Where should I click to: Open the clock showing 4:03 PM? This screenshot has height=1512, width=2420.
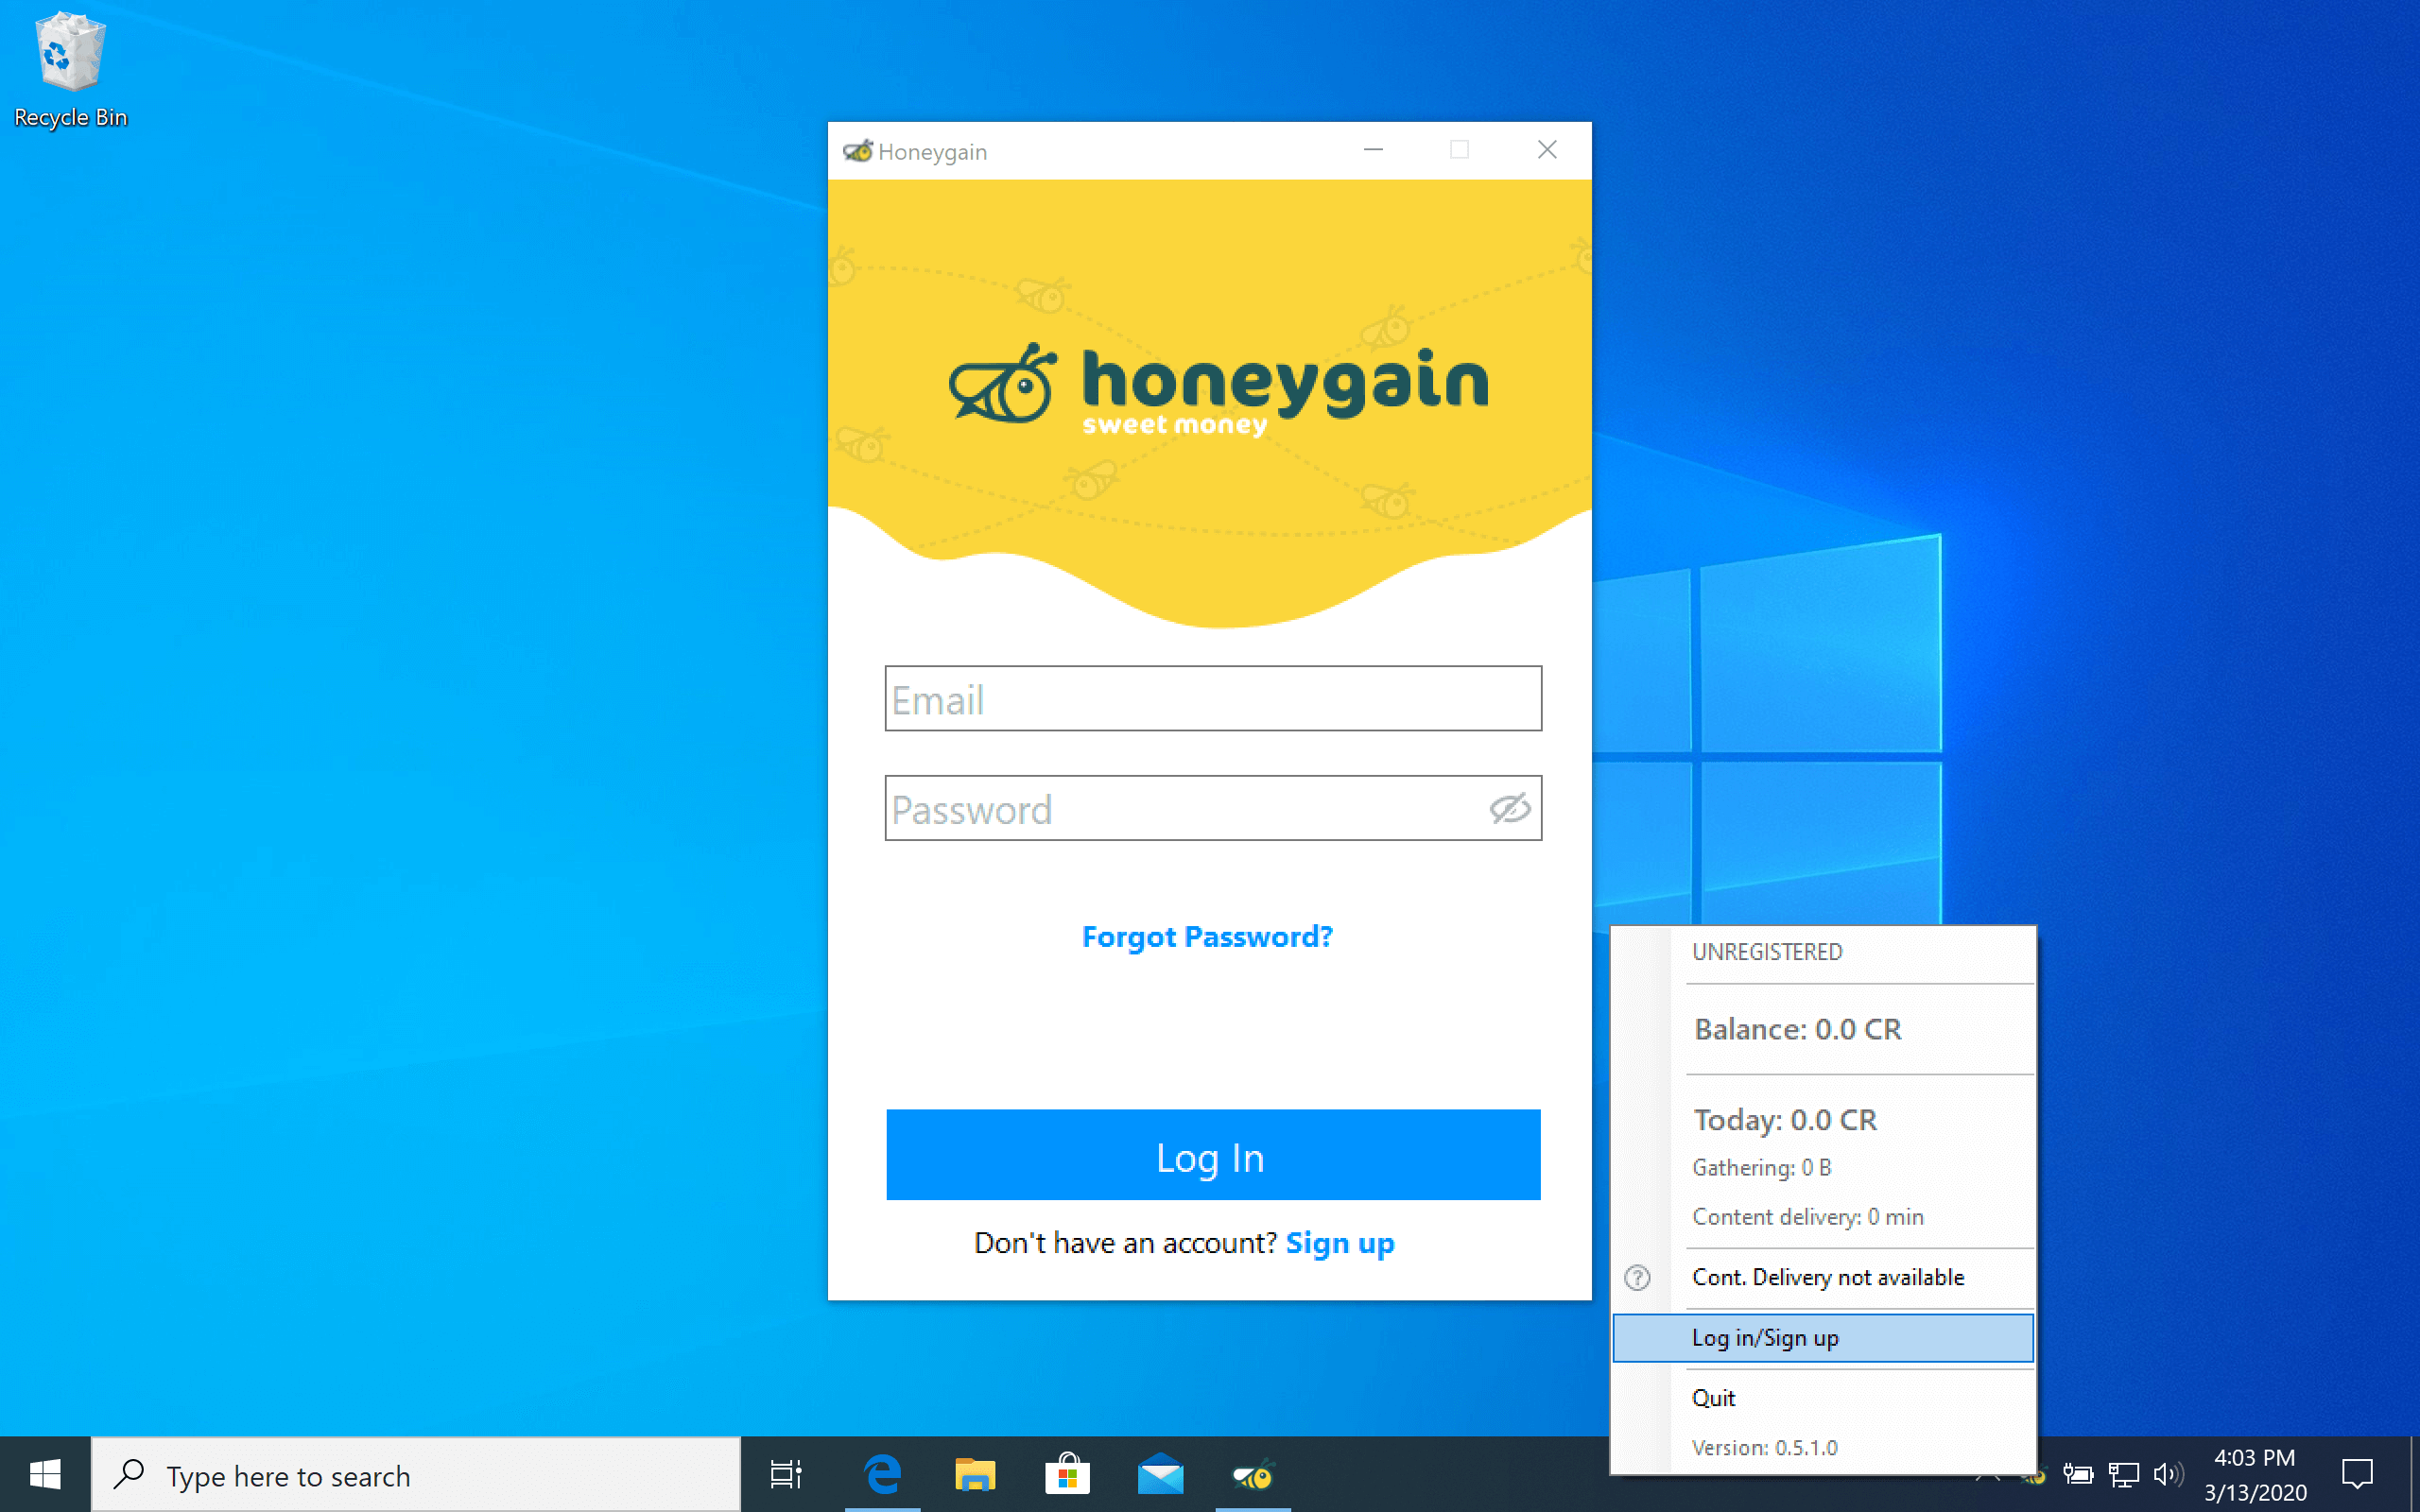[2255, 1474]
